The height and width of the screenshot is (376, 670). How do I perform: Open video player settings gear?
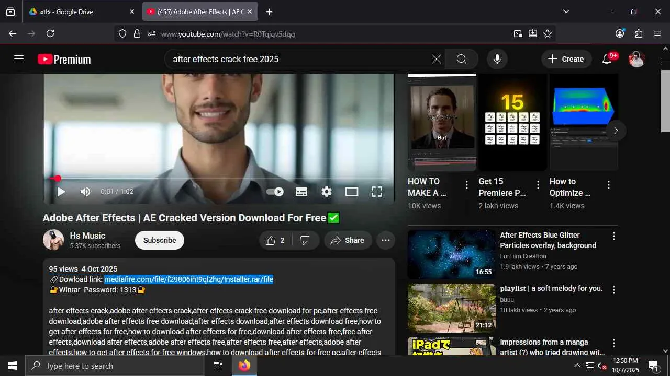327,192
